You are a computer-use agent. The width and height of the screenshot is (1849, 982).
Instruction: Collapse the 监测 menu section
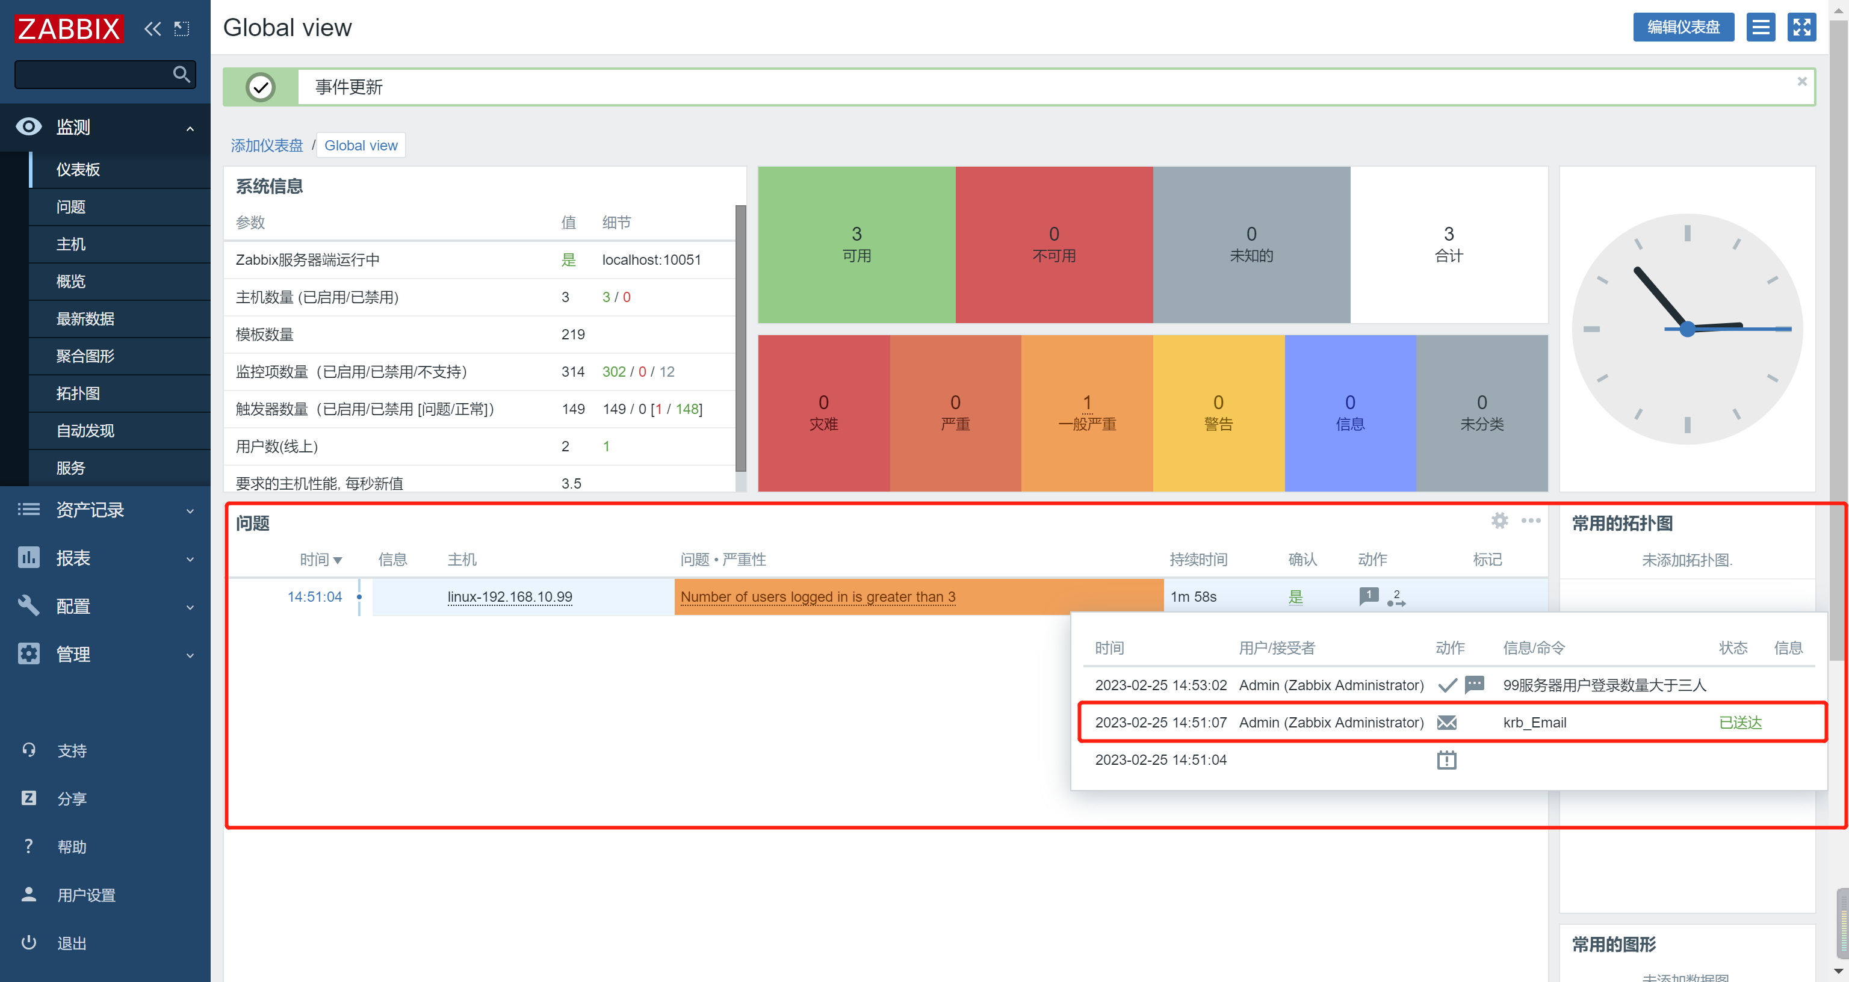click(x=190, y=129)
